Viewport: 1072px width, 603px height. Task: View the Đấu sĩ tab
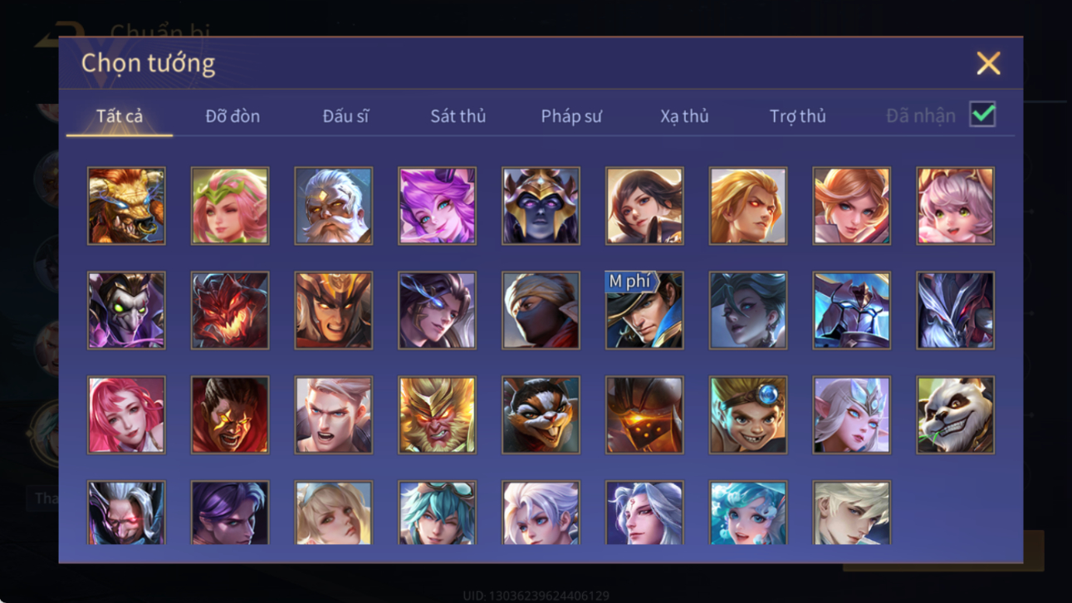345,116
